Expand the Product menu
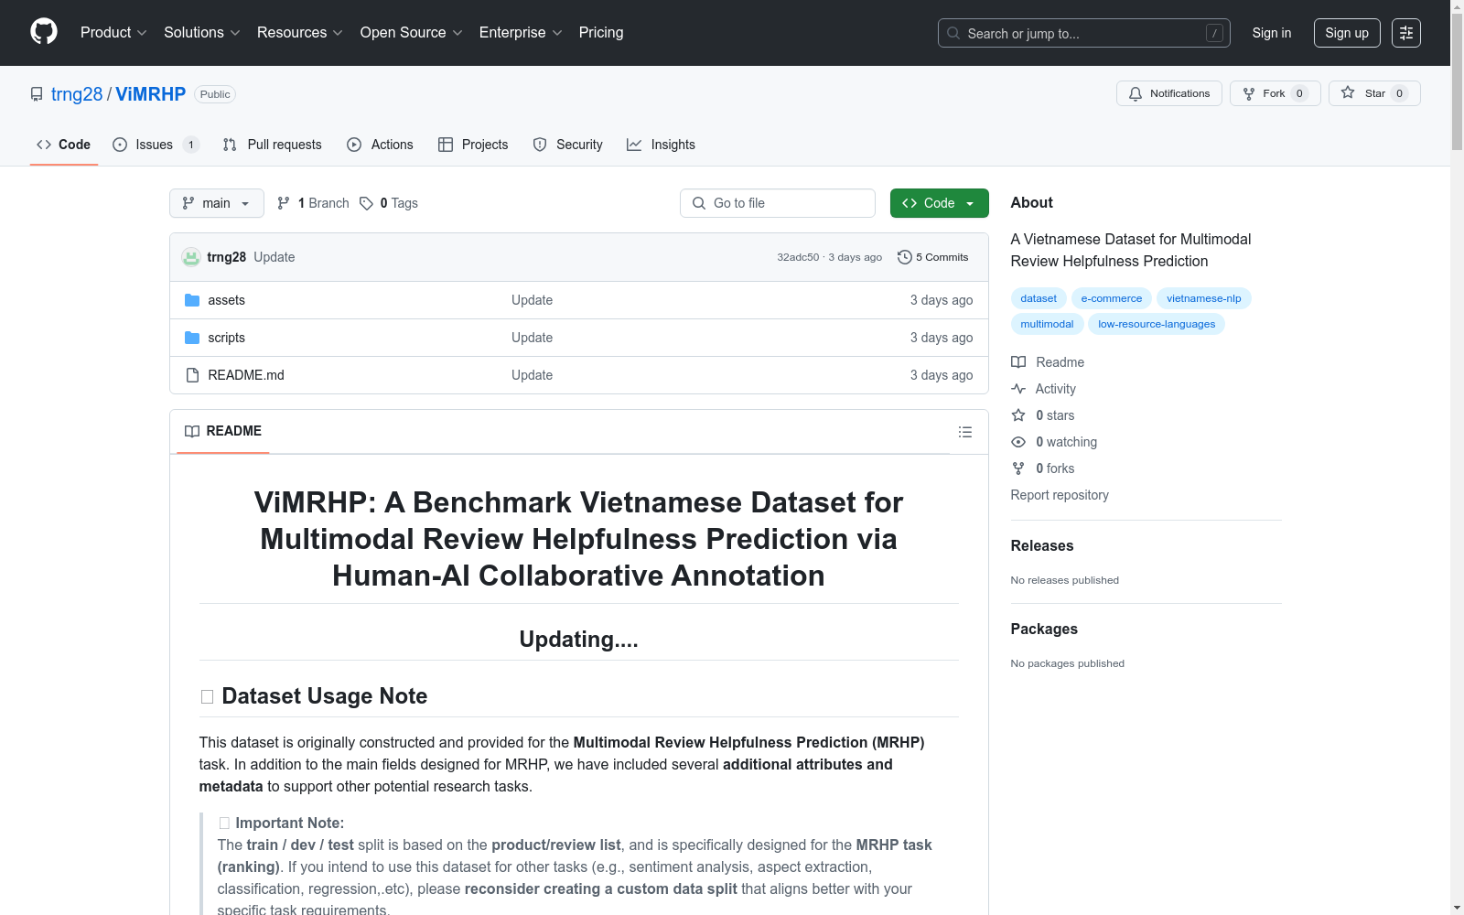1464x915 pixels. pyautogui.click(x=113, y=32)
